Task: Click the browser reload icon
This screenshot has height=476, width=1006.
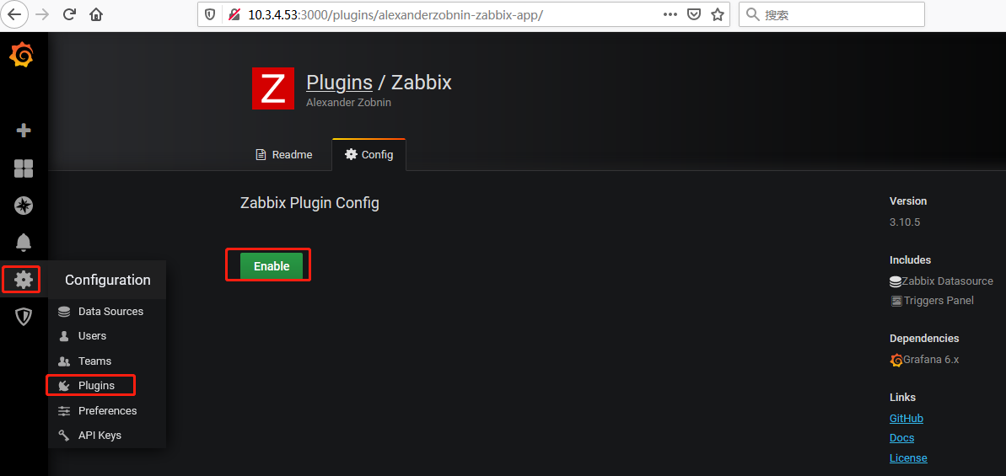Action: click(x=69, y=14)
